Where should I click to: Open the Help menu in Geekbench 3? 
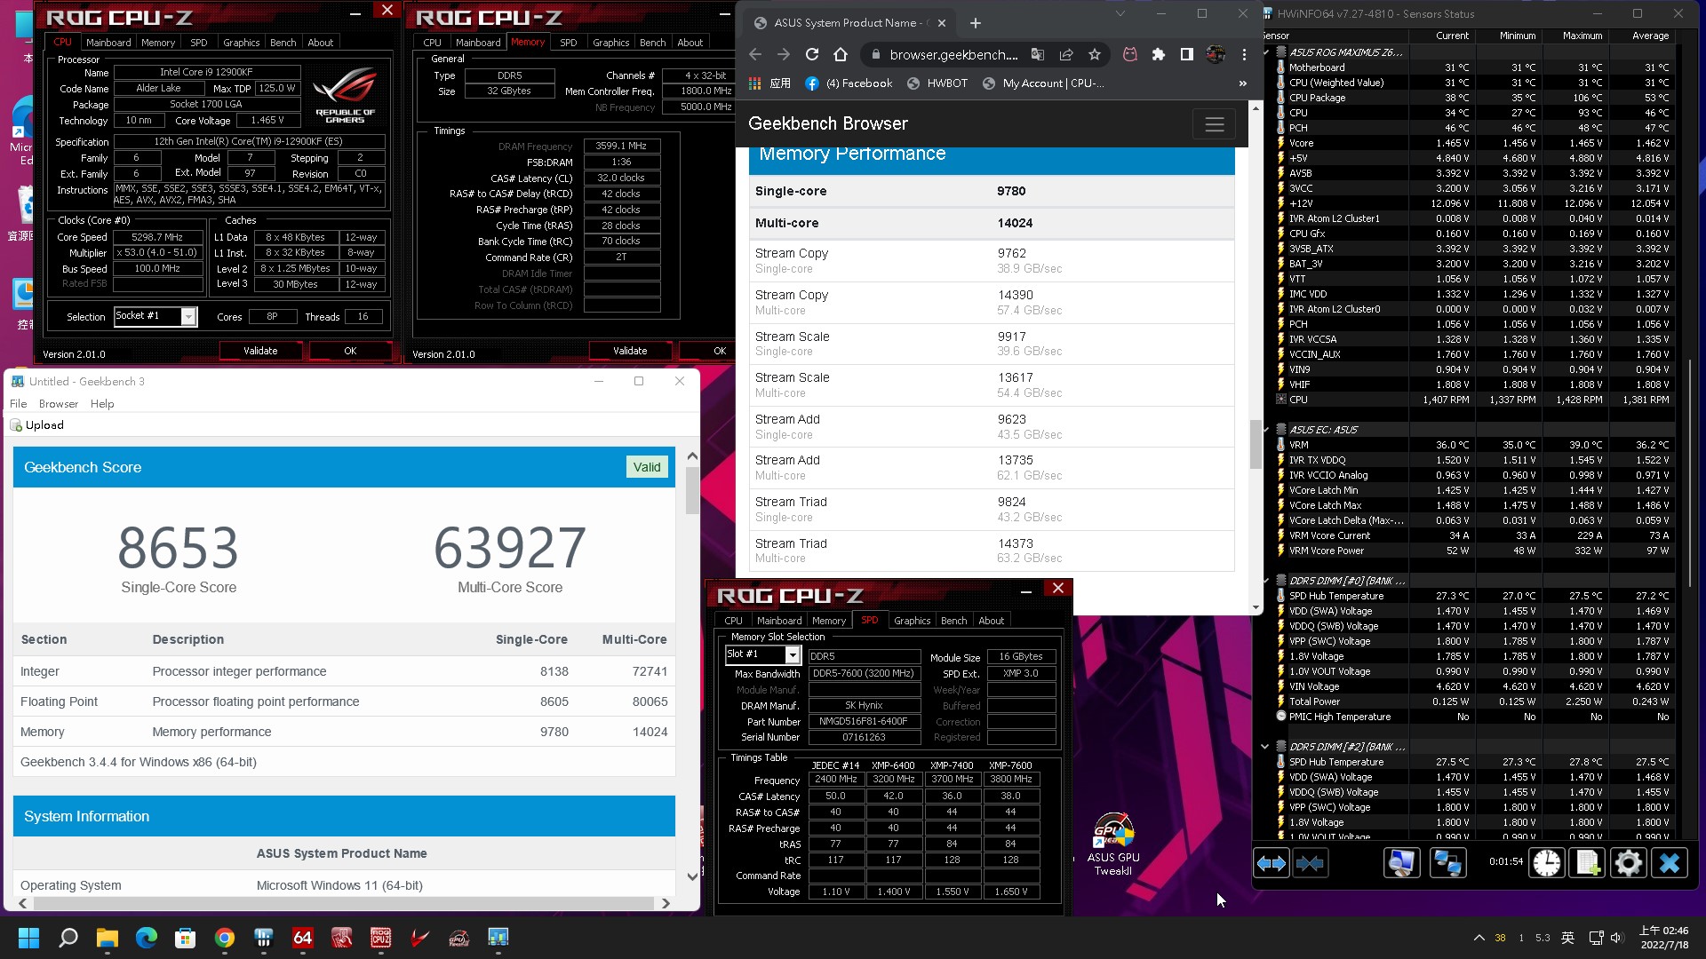point(102,404)
